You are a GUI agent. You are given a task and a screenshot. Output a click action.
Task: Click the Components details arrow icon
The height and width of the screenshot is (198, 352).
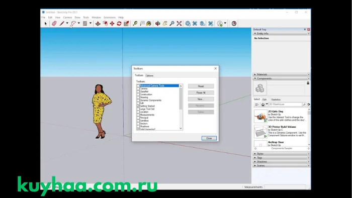(309, 105)
